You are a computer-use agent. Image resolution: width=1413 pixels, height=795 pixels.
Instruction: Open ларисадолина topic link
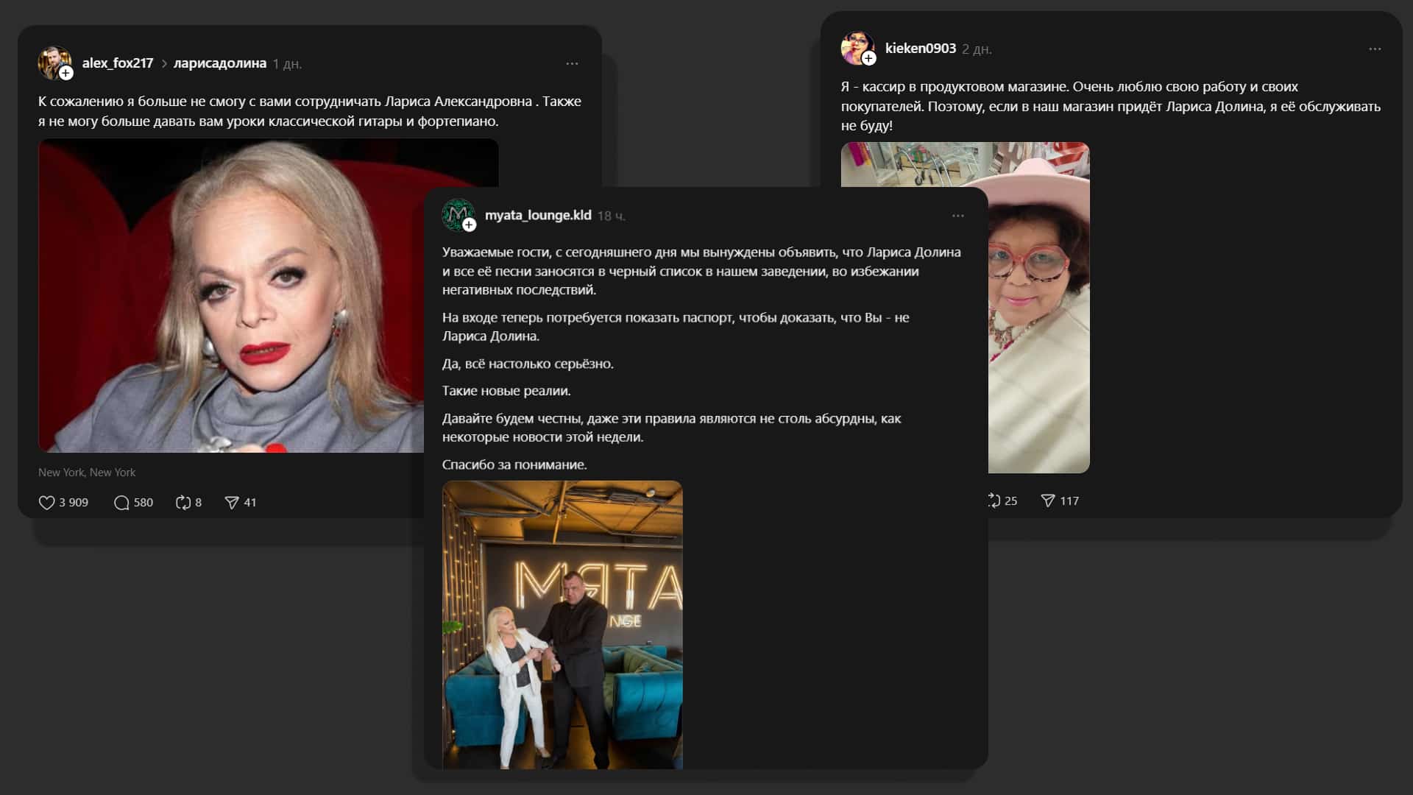point(220,63)
